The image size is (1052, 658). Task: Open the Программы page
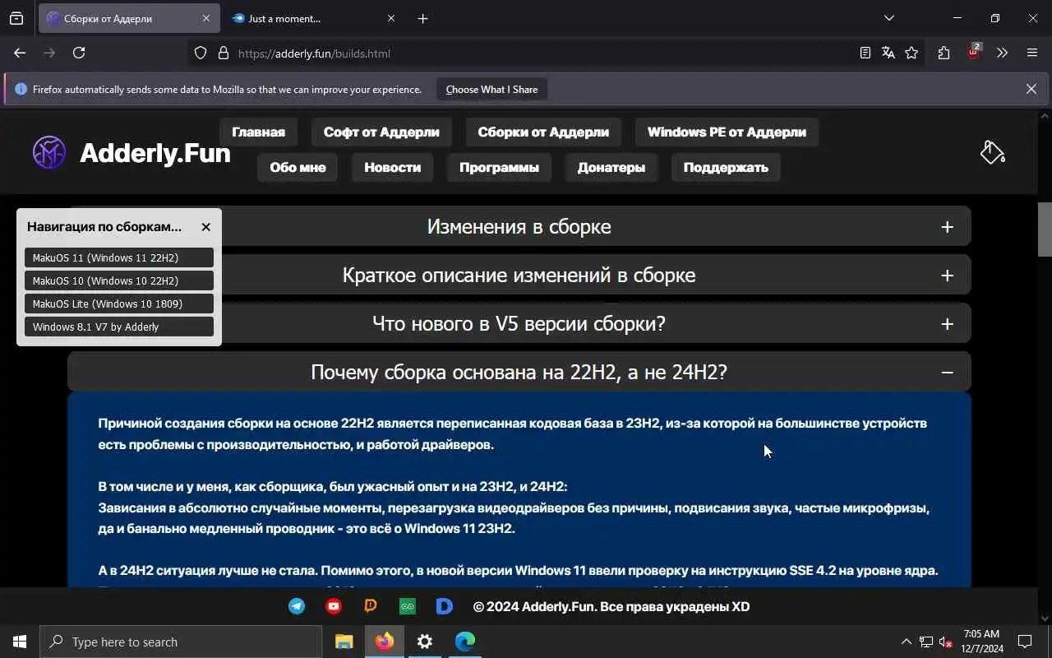[x=499, y=167]
